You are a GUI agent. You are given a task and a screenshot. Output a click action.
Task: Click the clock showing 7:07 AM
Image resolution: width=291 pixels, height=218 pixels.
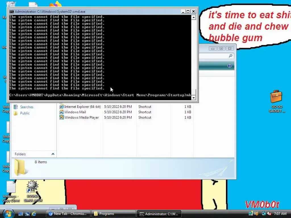click(280, 214)
